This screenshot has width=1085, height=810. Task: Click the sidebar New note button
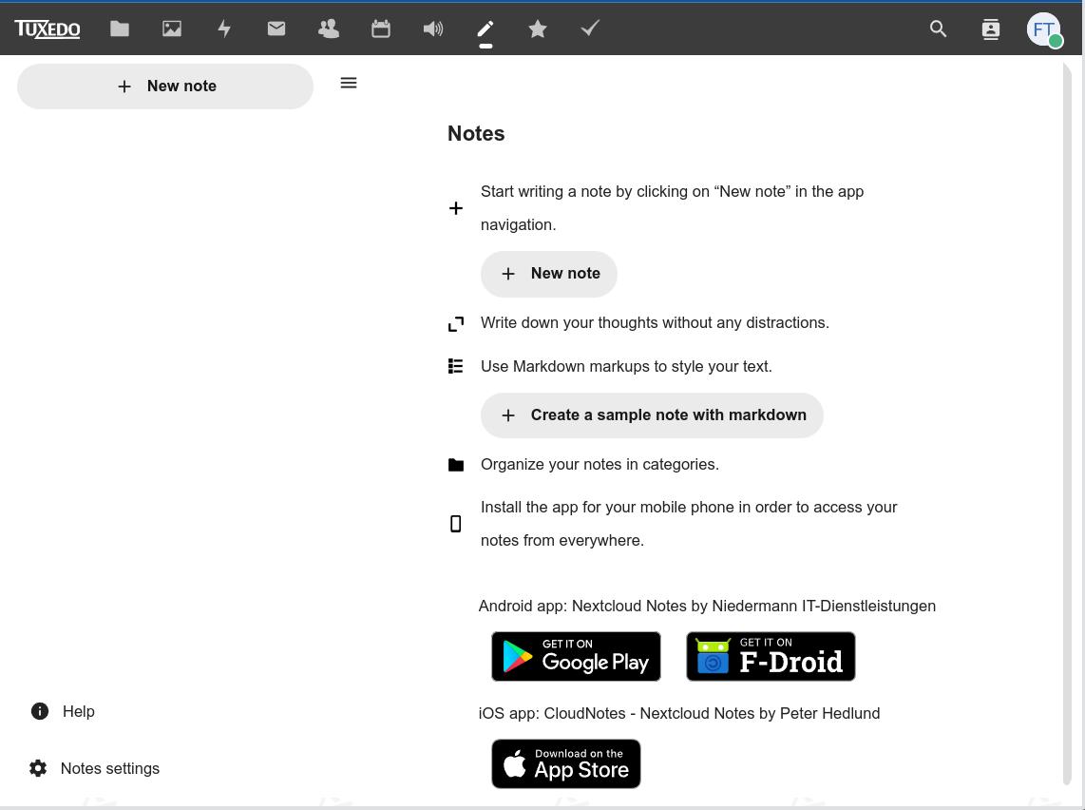tap(165, 87)
